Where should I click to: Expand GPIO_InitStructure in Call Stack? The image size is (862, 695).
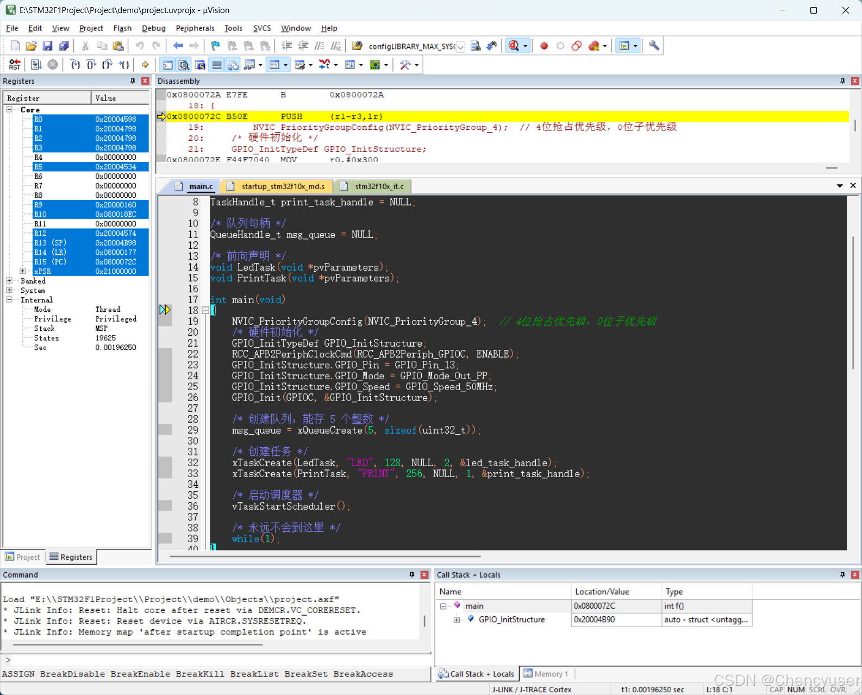tap(457, 619)
